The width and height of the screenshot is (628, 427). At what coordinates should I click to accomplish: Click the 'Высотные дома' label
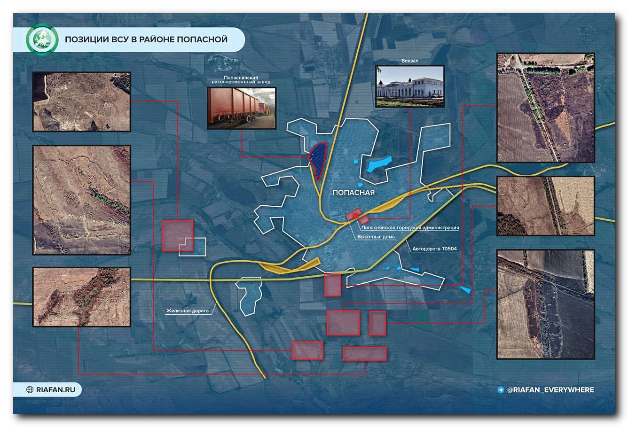point(376,237)
